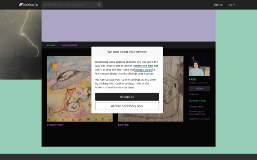Click the Bandcamp logo
Viewport: 257px width, 160px height.
(x=29, y=5)
